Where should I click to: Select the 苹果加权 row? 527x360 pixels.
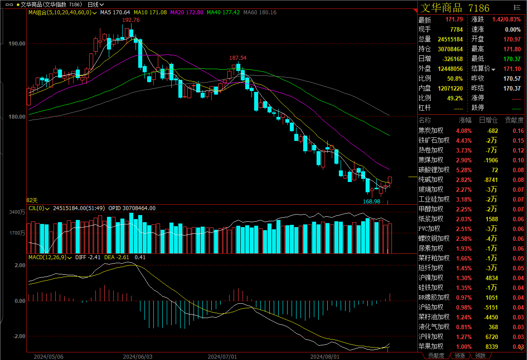[x=471, y=347]
